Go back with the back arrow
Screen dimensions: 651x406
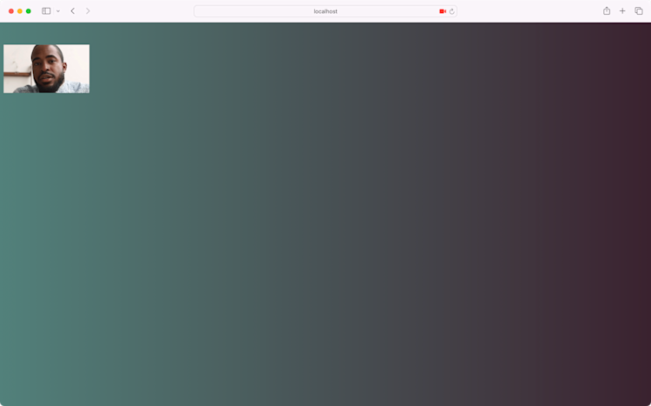[x=73, y=11]
